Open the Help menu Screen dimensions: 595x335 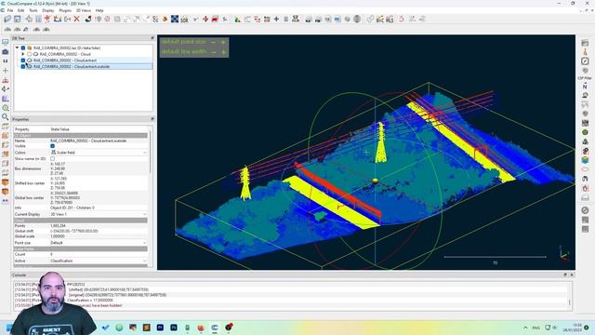(x=99, y=10)
